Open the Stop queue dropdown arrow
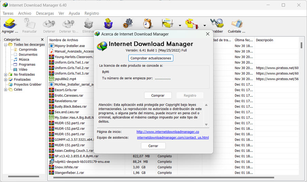 coord(204,26)
